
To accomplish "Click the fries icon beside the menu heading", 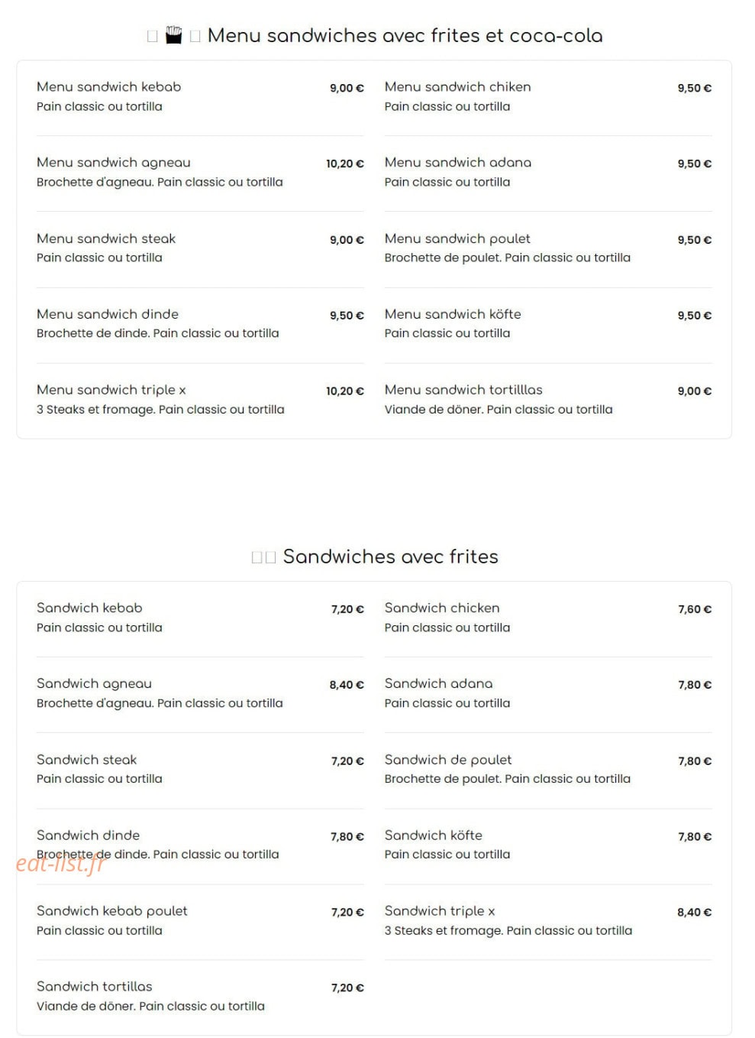I will (x=174, y=35).
